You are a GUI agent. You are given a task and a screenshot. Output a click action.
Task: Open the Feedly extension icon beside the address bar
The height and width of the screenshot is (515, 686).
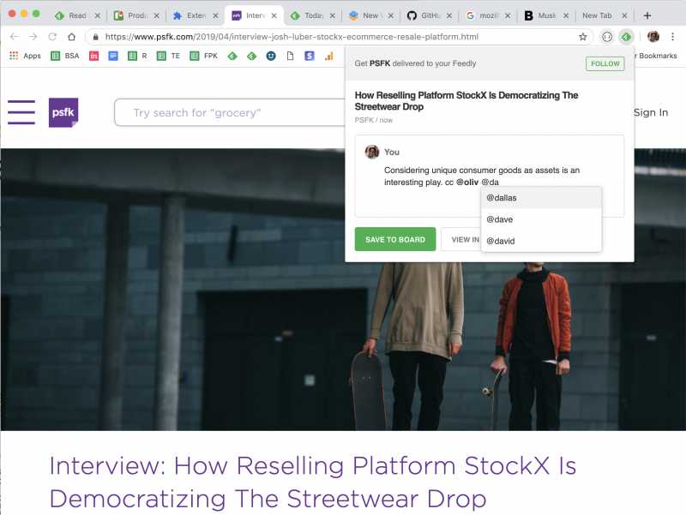(x=627, y=38)
